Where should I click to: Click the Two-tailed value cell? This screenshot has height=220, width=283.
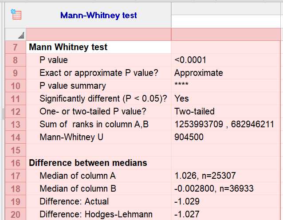pyautogui.click(x=194, y=111)
